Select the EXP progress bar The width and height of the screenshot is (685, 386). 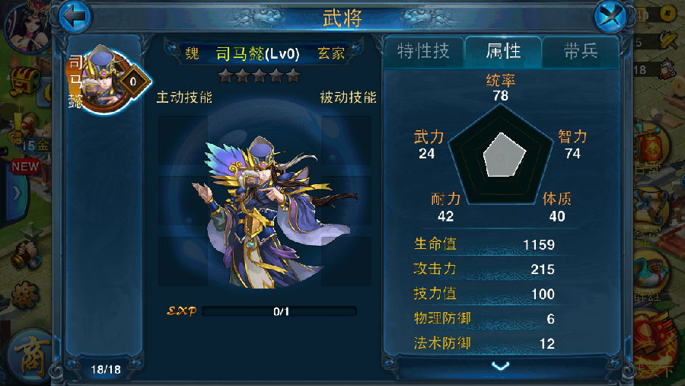pyautogui.click(x=279, y=311)
